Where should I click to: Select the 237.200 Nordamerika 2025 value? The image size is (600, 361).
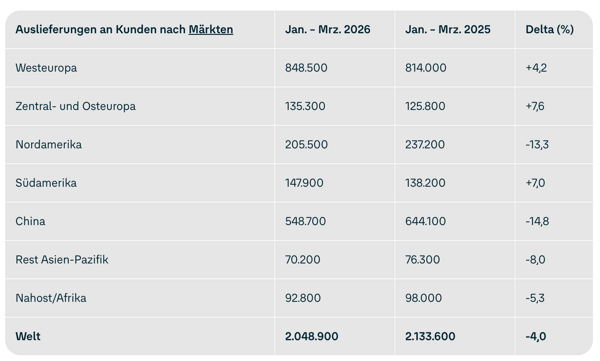(425, 145)
